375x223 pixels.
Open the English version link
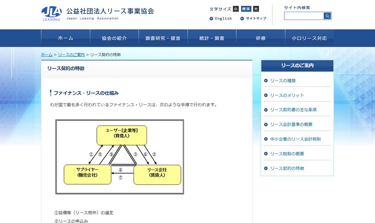(223, 18)
